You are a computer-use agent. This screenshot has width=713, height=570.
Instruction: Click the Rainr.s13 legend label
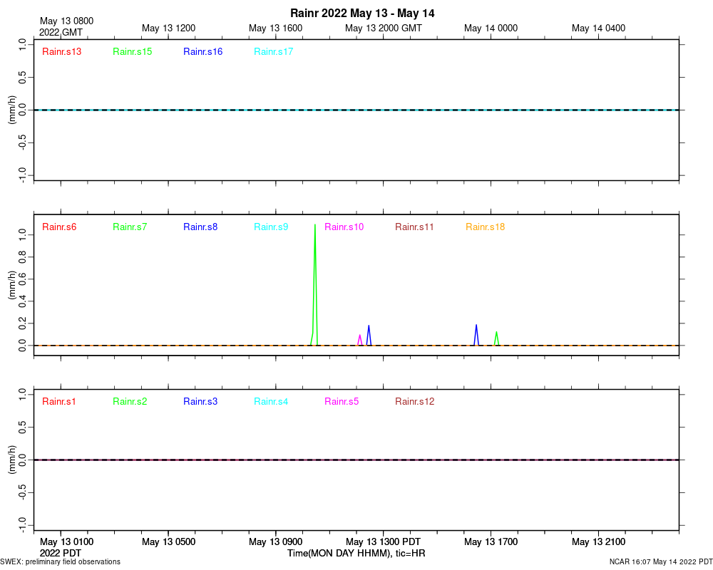pyautogui.click(x=62, y=51)
